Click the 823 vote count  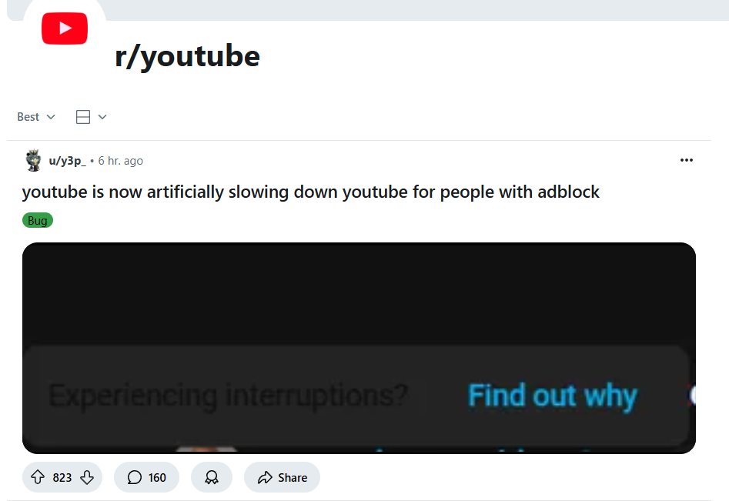tap(62, 478)
